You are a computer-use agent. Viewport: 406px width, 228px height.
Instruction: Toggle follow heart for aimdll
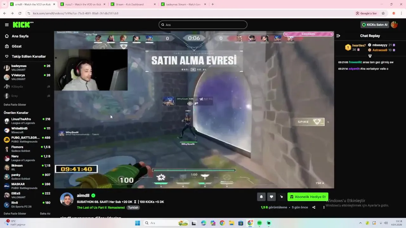click(x=271, y=197)
